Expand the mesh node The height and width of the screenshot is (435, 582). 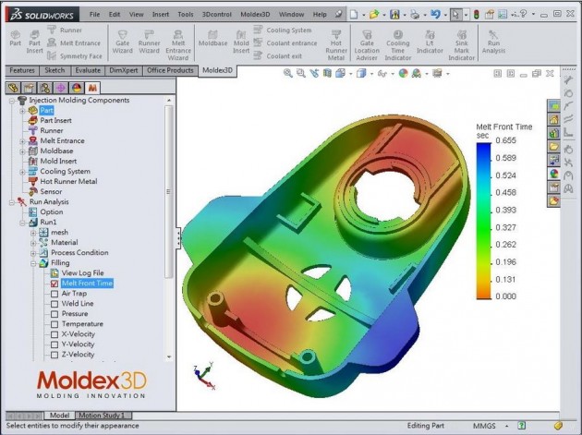pos(33,233)
